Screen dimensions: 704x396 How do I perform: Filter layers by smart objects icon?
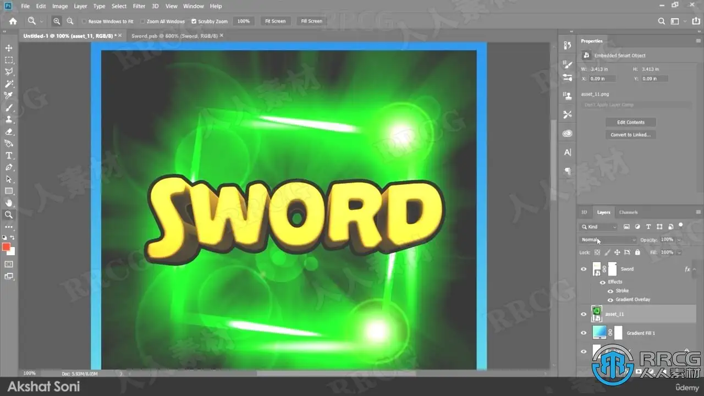(x=670, y=227)
